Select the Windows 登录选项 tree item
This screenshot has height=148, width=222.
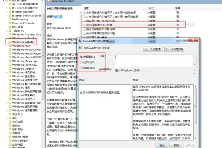[x=23, y=76]
